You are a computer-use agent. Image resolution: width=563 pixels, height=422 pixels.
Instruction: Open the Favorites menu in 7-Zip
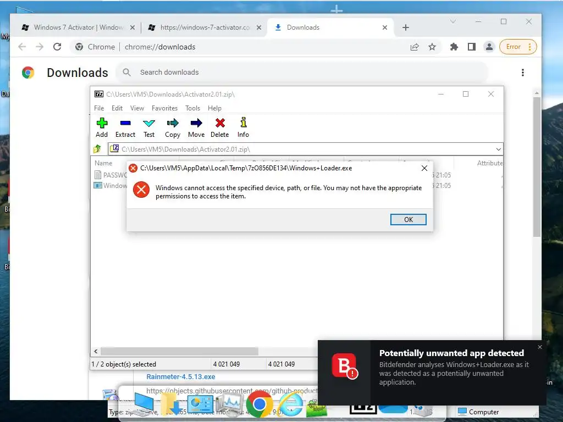pyautogui.click(x=164, y=108)
